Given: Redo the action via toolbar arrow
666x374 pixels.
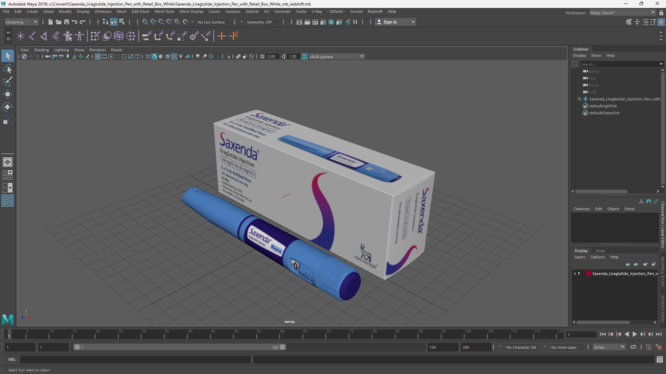Looking at the screenshot, I should coord(83,22).
